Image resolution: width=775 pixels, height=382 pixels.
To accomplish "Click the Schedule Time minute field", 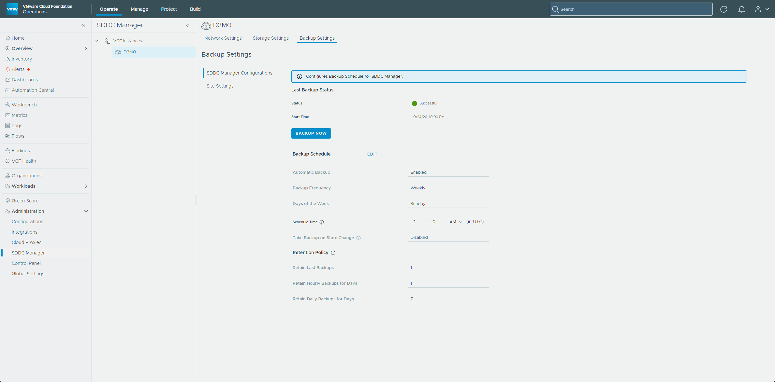I will pos(436,222).
